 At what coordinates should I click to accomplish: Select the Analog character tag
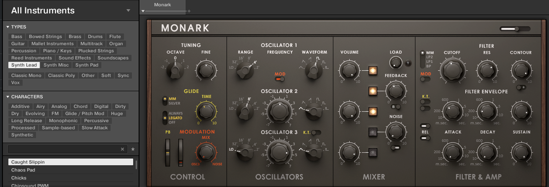59,107
